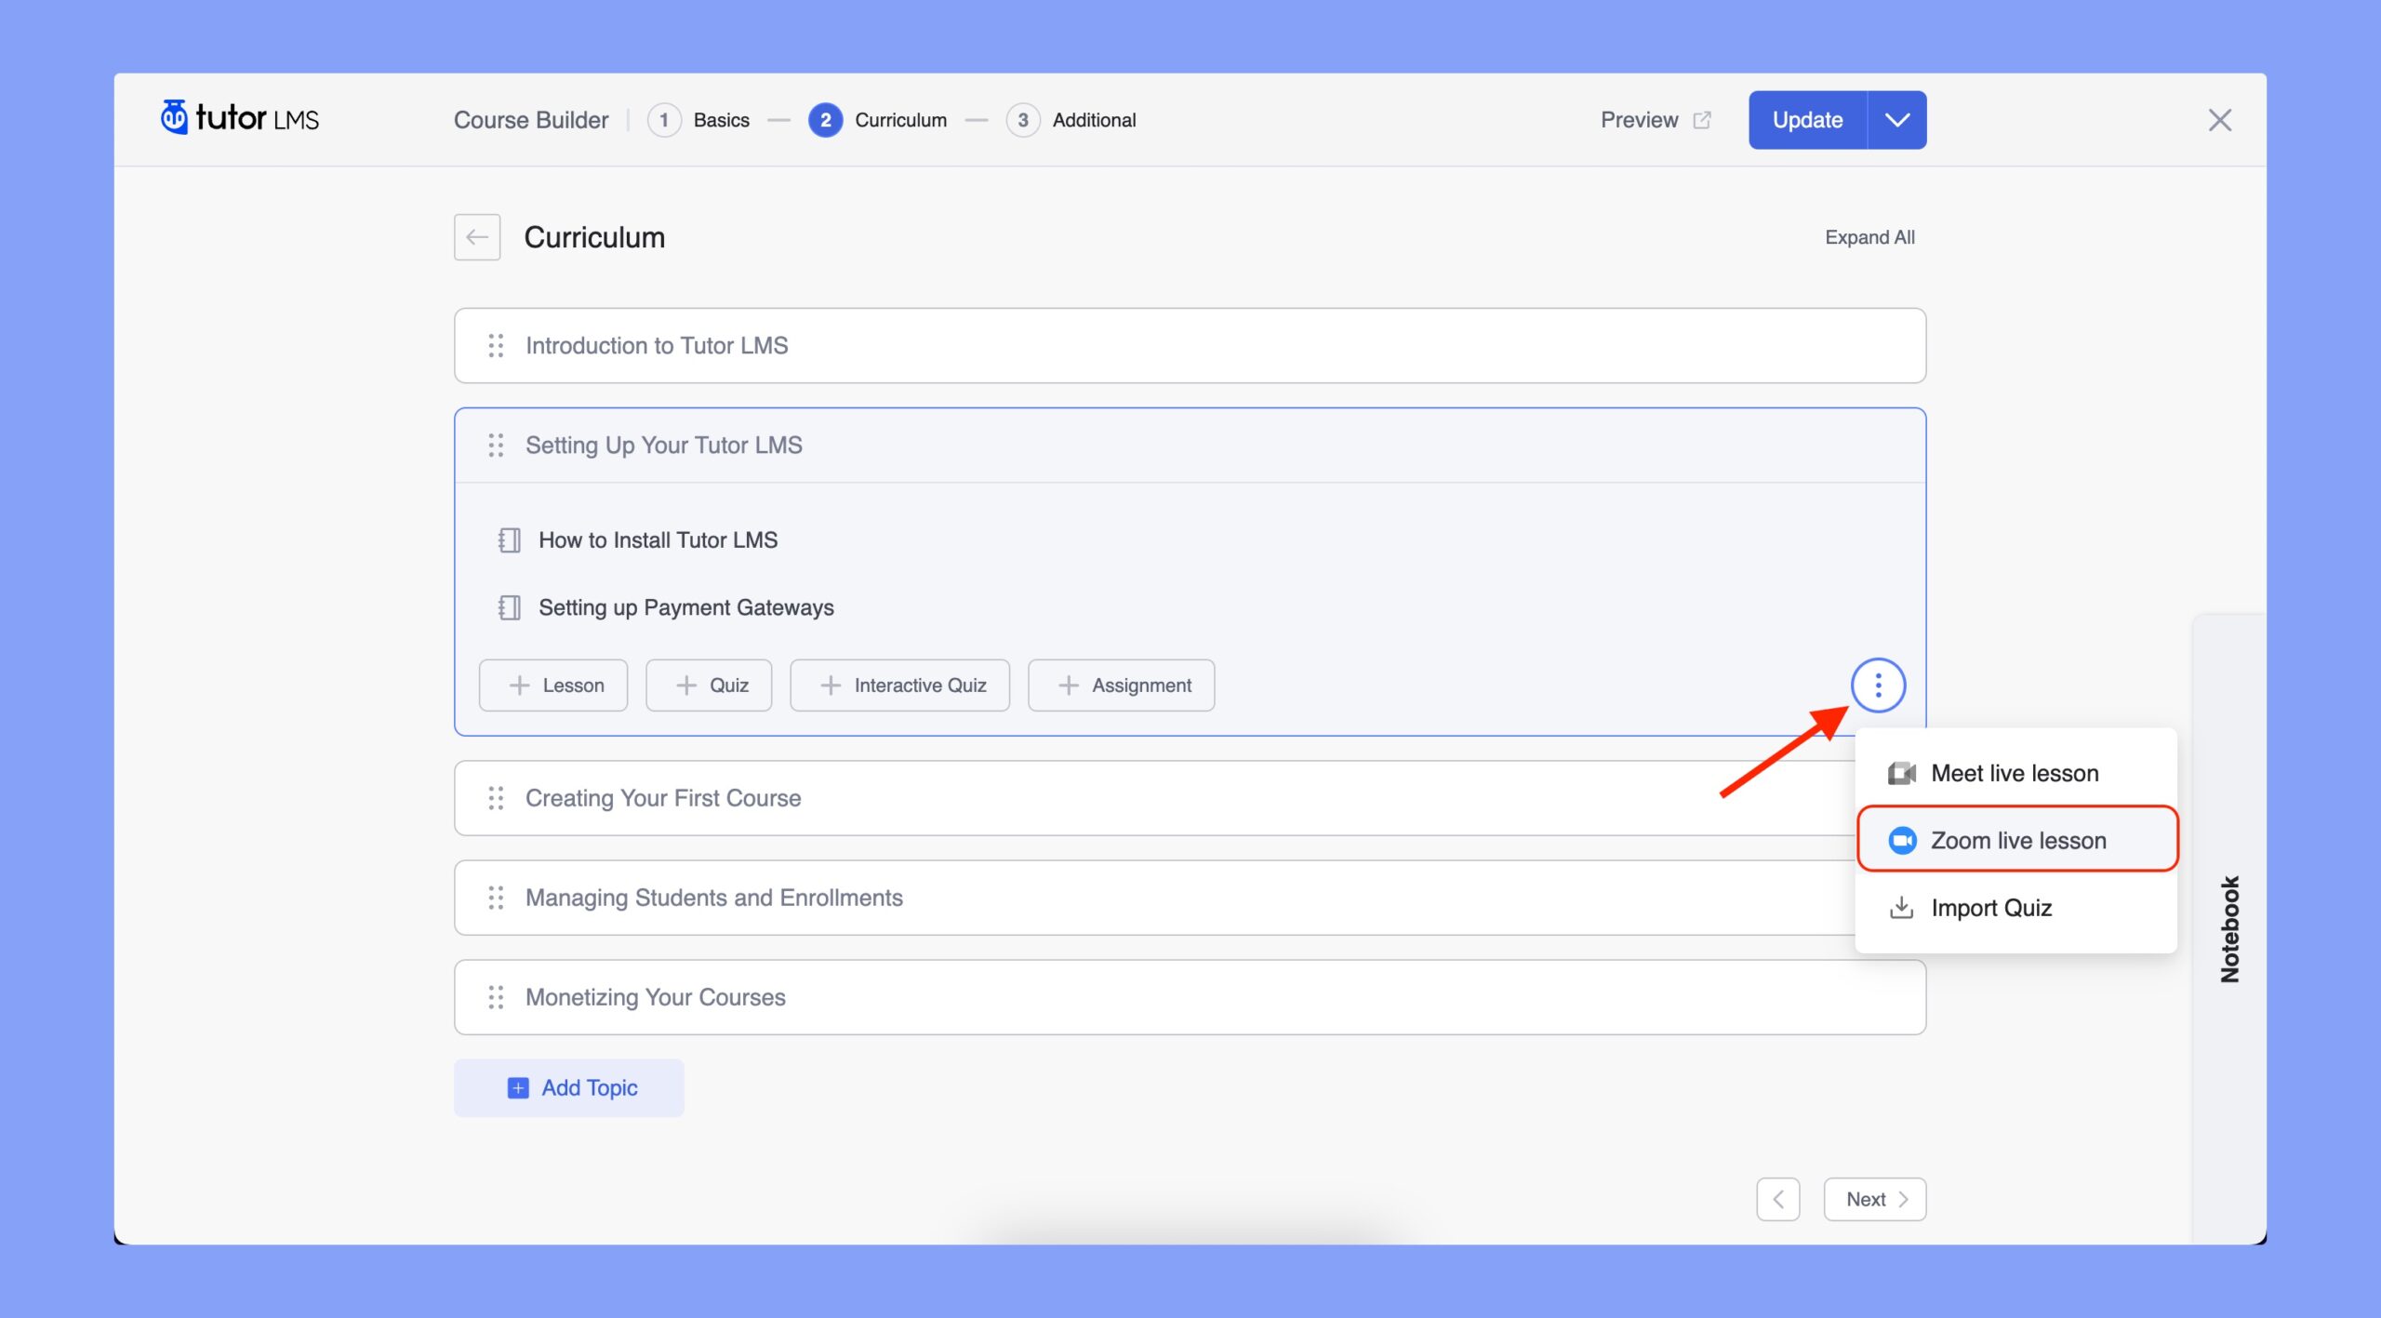2381x1318 pixels.
Task: Click the drag handle of Monetizing Your Courses
Action: point(496,997)
